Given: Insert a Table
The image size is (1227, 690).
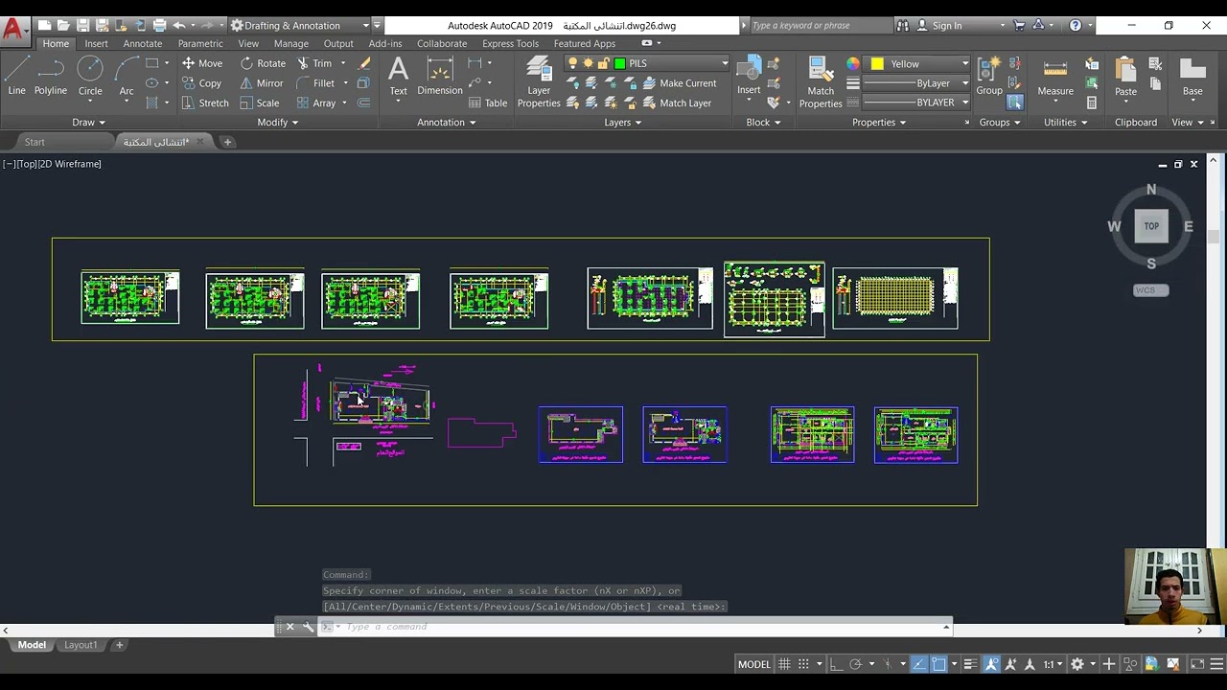Looking at the screenshot, I should click(x=488, y=103).
